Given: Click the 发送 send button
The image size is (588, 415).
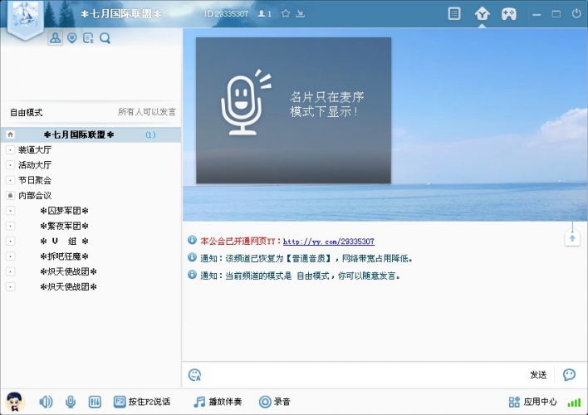Looking at the screenshot, I should pos(538,374).
